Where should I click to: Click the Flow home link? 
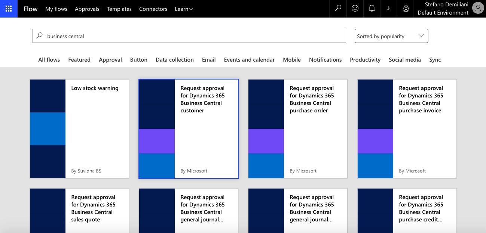tap(30, 9)
